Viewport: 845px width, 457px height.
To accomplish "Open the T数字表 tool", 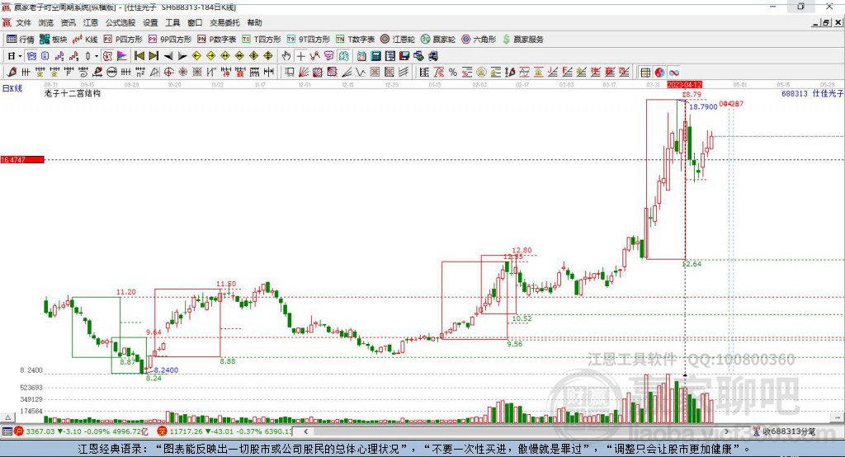I will [355, 40].
